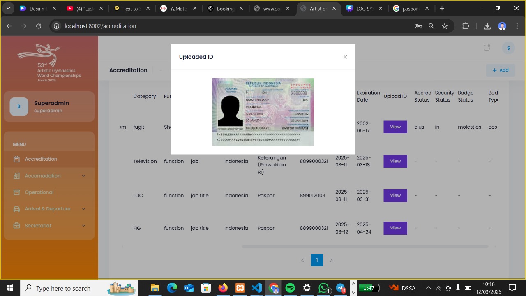Bookmark this page with star icon
The height and width of the screenshot is (296, 526).
(x=445, y=26)
